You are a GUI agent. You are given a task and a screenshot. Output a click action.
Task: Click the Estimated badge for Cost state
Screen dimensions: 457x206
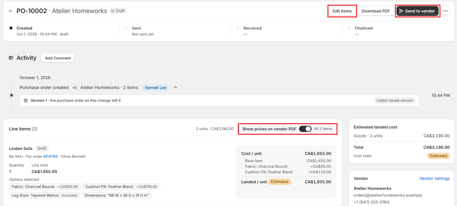[x=439, y=156]
